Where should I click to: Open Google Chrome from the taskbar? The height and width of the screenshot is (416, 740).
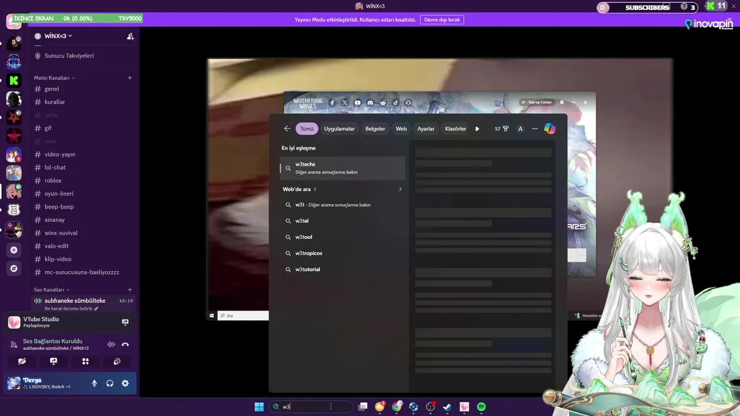point(397,407)
